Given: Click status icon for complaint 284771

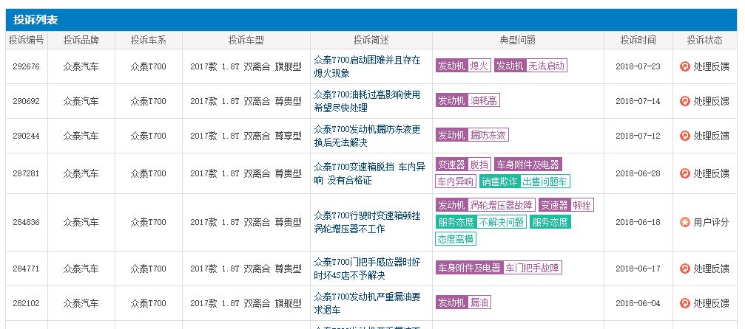Looking at the screenshot, I should (684, 269).
